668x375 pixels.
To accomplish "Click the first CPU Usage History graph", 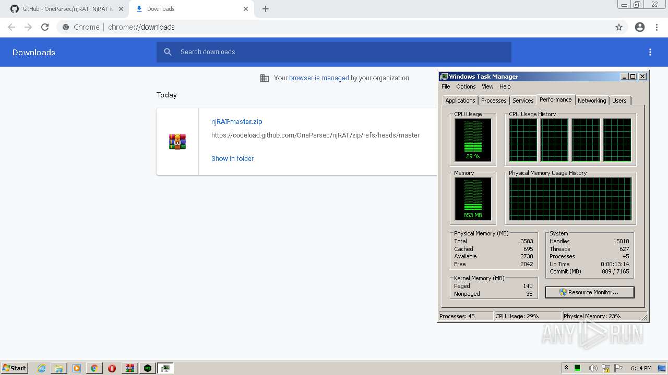I will [x=523, y=140].
